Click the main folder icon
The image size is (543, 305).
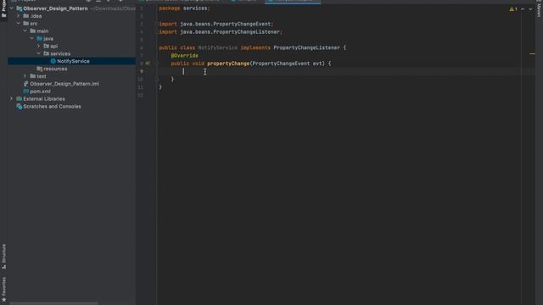click(33, 30)
